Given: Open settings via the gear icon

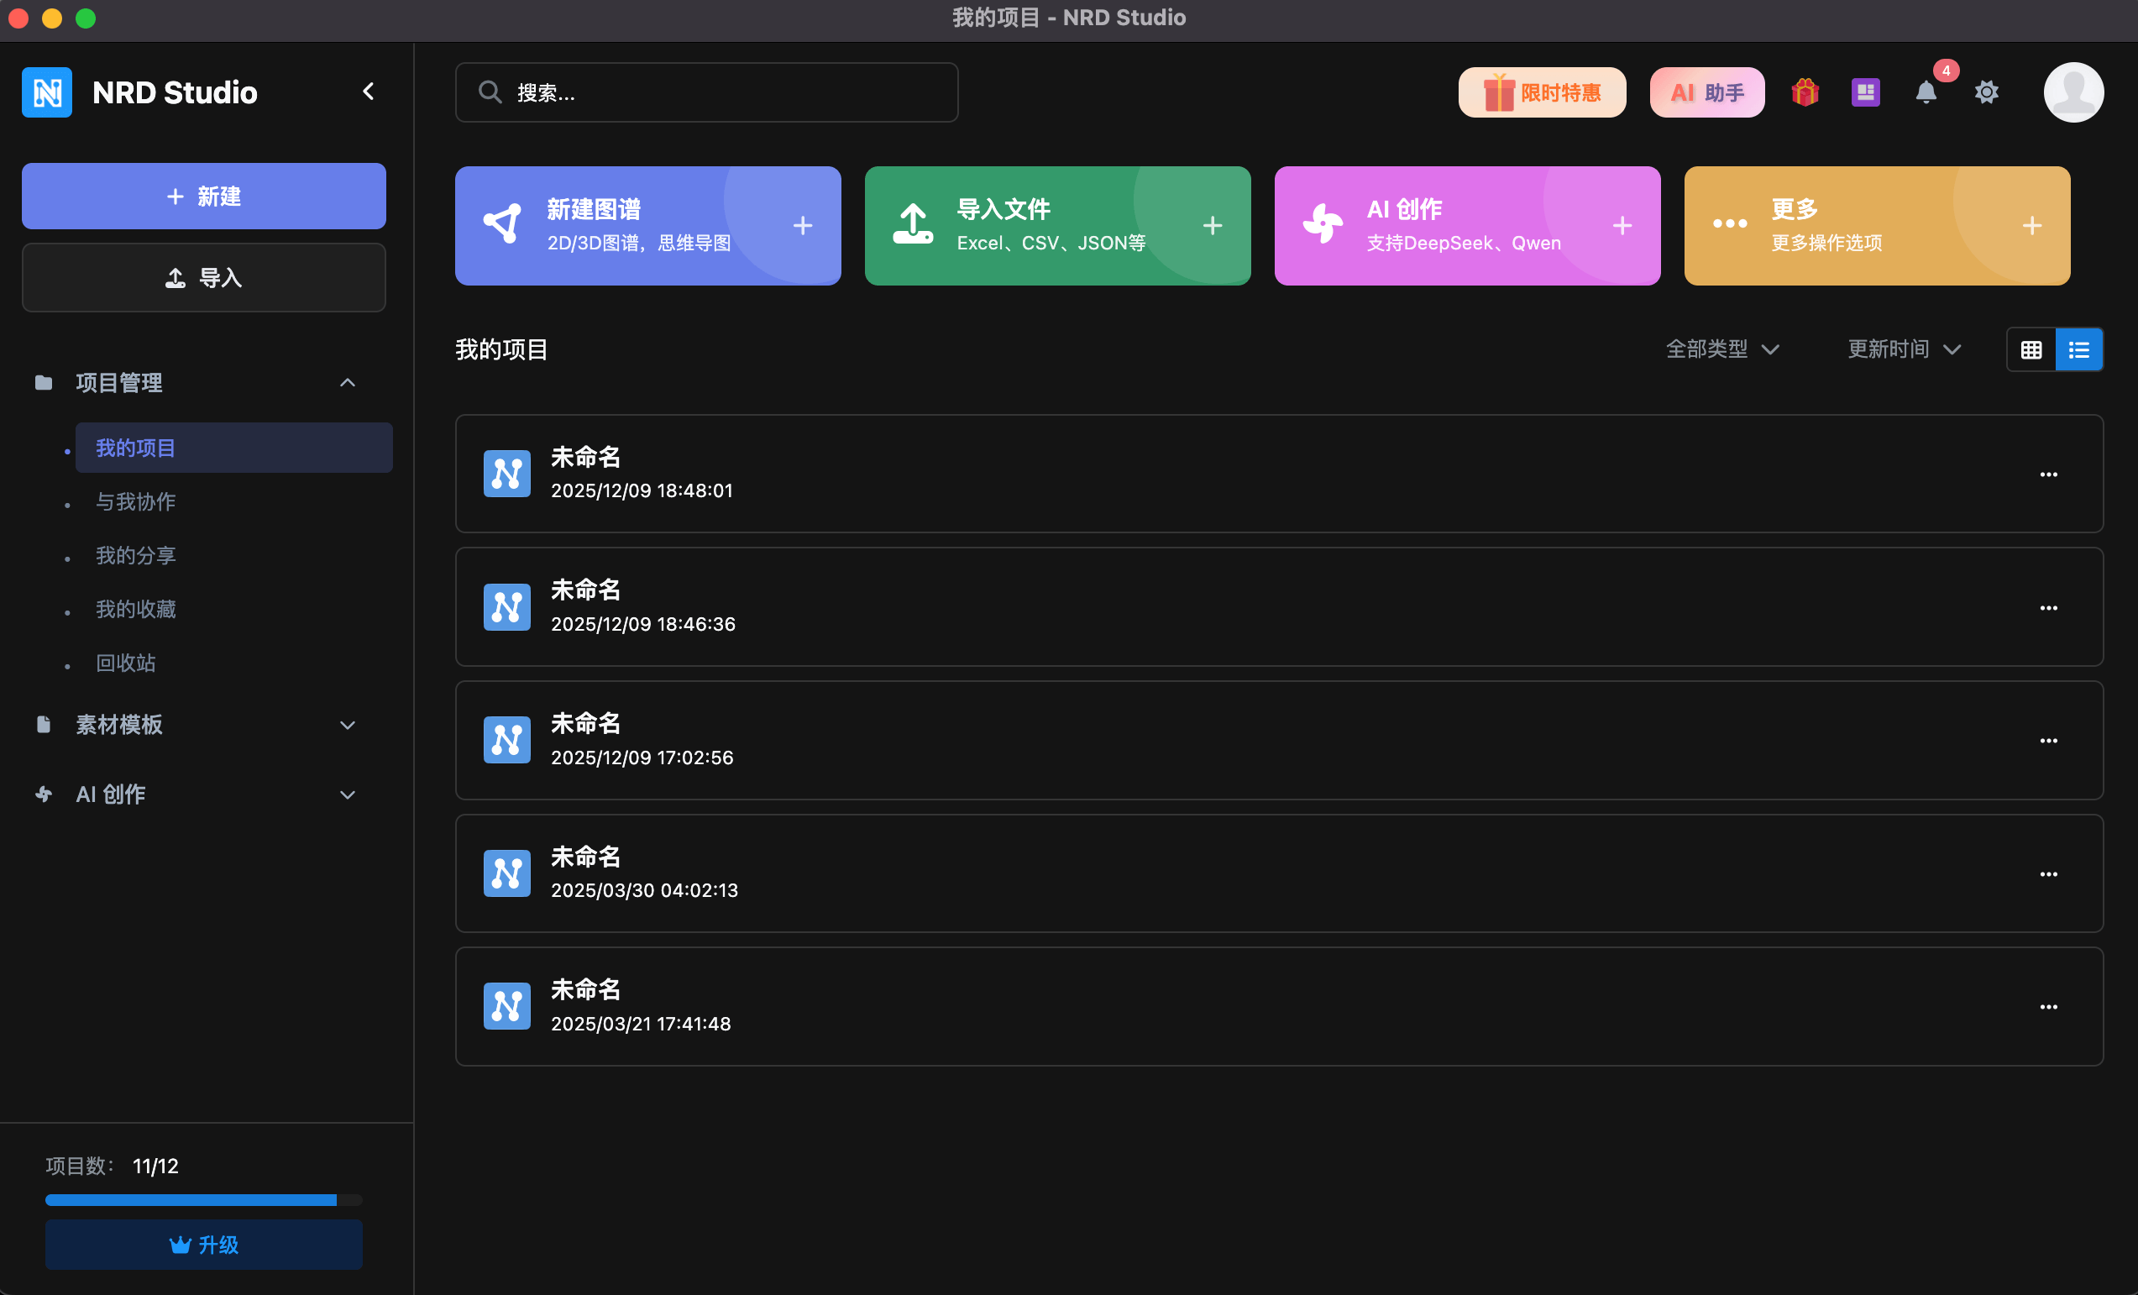Looking at the screenshot, I should point(1986,92).
